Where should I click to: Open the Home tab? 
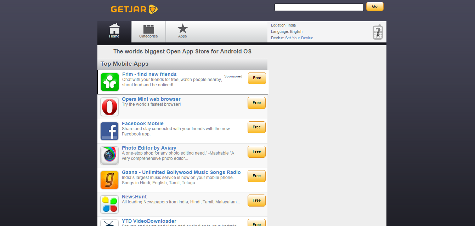pyautogui.click(x=114, y=32)
